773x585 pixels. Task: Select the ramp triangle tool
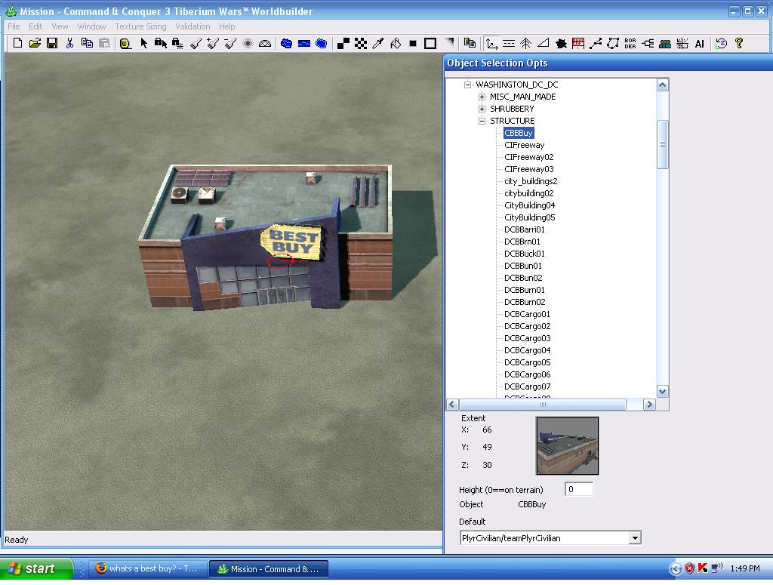coord(544,43)
